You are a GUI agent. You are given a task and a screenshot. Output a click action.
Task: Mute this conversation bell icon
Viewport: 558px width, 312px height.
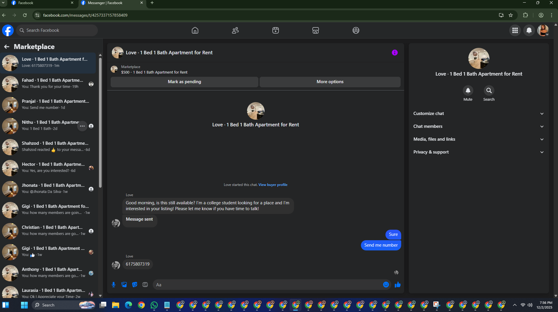468,90
